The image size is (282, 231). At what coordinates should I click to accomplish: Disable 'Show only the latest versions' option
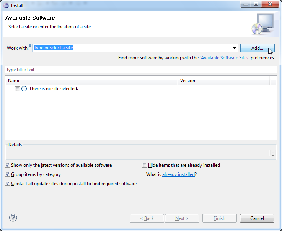pos(8,165)
